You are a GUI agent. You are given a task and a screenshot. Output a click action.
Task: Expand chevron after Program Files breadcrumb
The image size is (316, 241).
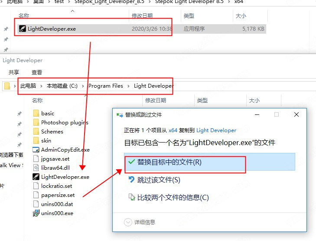click(128, 86)
